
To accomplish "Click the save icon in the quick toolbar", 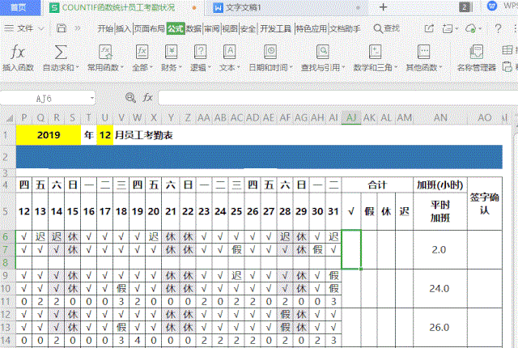I will tap(62, 28).
